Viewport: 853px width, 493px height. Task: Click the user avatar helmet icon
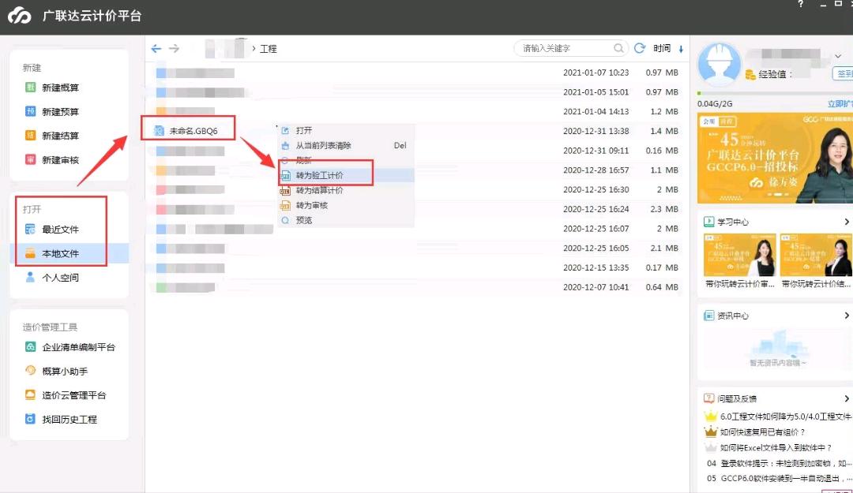pos(720,64)
